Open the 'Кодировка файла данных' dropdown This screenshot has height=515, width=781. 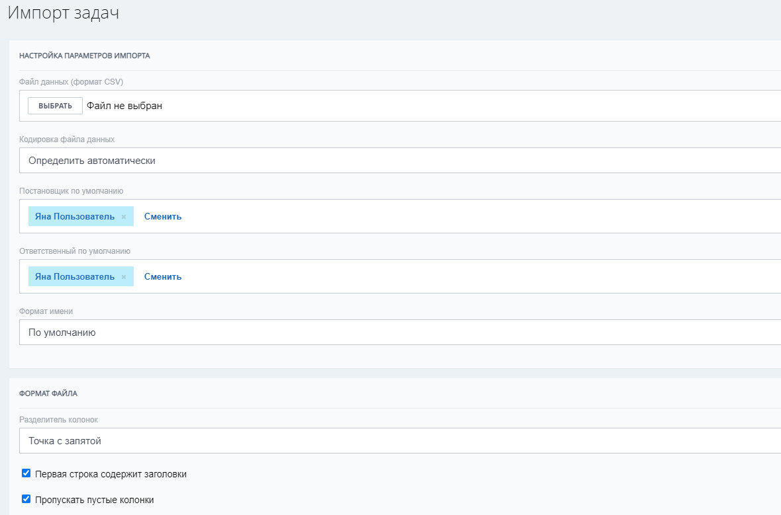397,161
